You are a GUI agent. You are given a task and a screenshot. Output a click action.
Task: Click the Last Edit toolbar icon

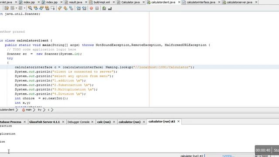[x=7, y=8]
